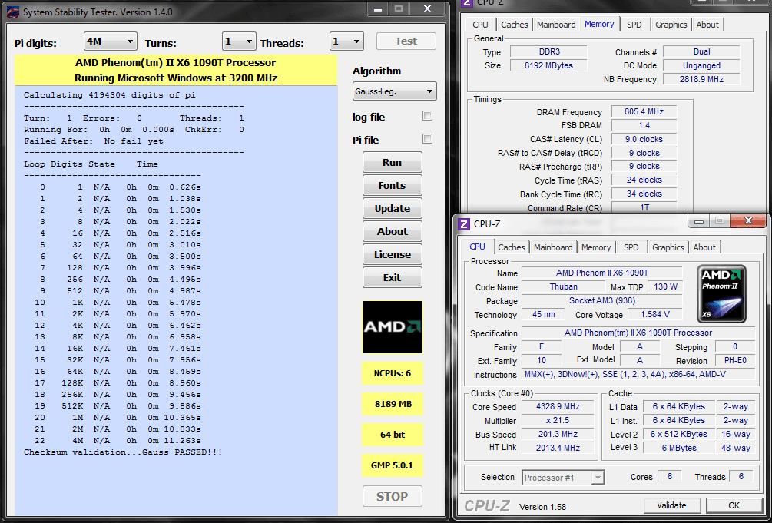
Task: Click the front CPU-Z window title icon
Action: click(464, 224)
